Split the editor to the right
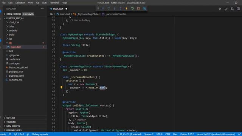 pyautogui.click(x=238, y=9)
